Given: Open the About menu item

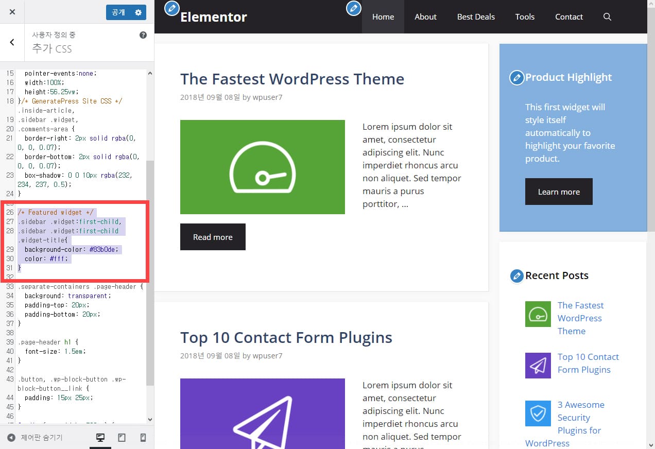Looking at the screenshot, I should (x=425, y=17).
